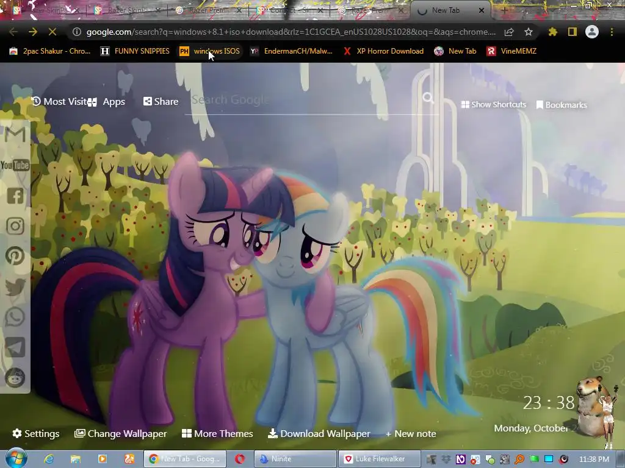
Task: Open new tab Settings
Action: point(36,433)
